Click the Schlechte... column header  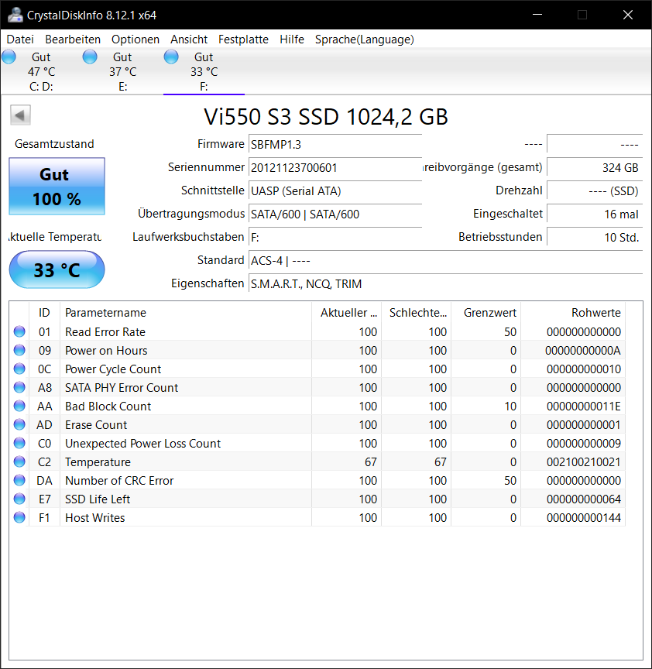pyautogui.click(x=417, y=312)
